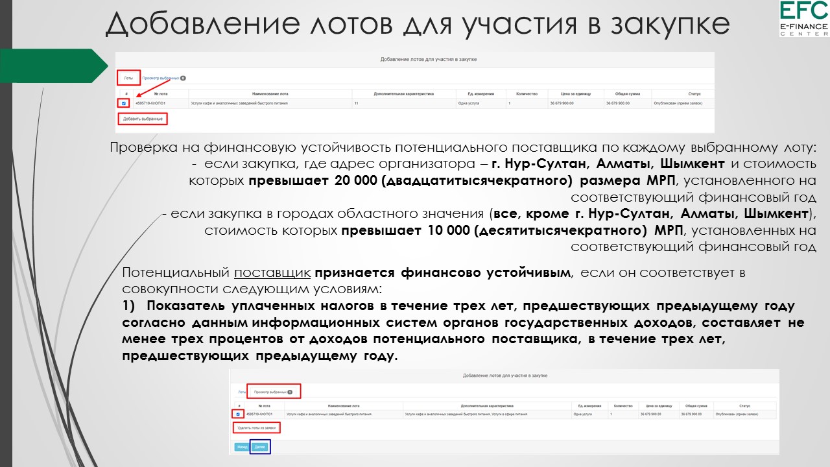This screenshot has width=830, height=467.
Task: Click the № лота header in the lower table
Action: click(x=264, y=405)
